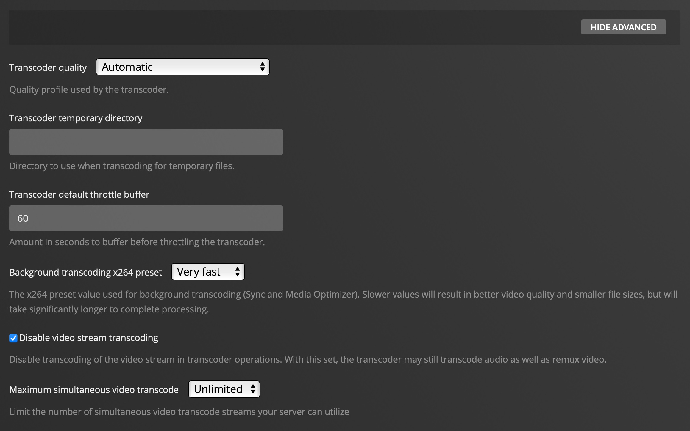690x431 pixels.
Task: Click the Background transcoding x264 preset label
Action: pos(85,272)
